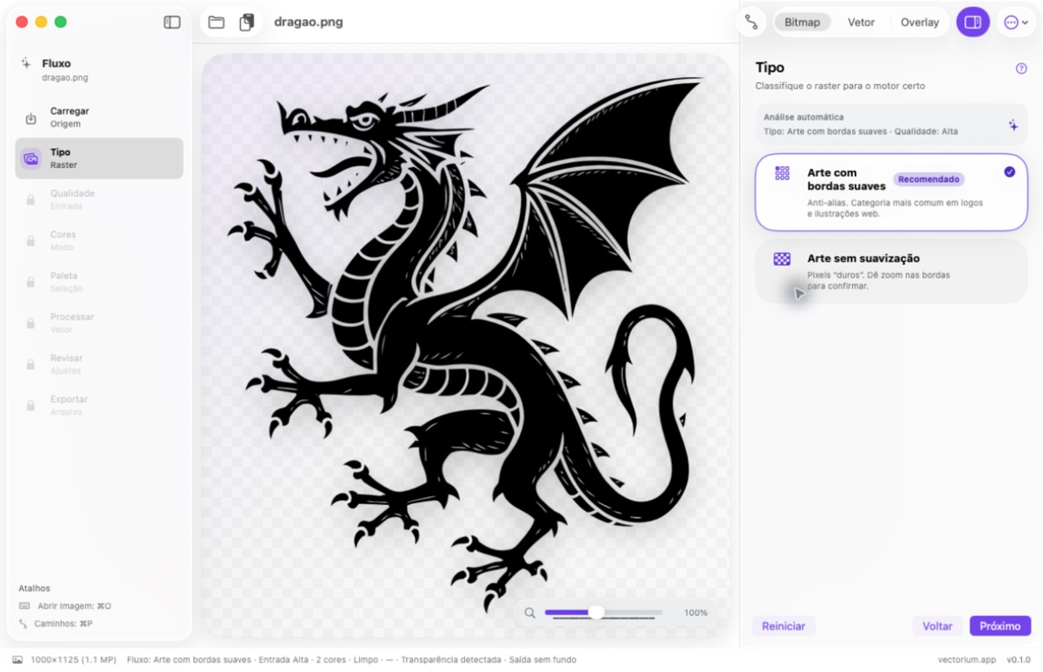Click the paths tool icon in toolbar

(x=751, y=22)
